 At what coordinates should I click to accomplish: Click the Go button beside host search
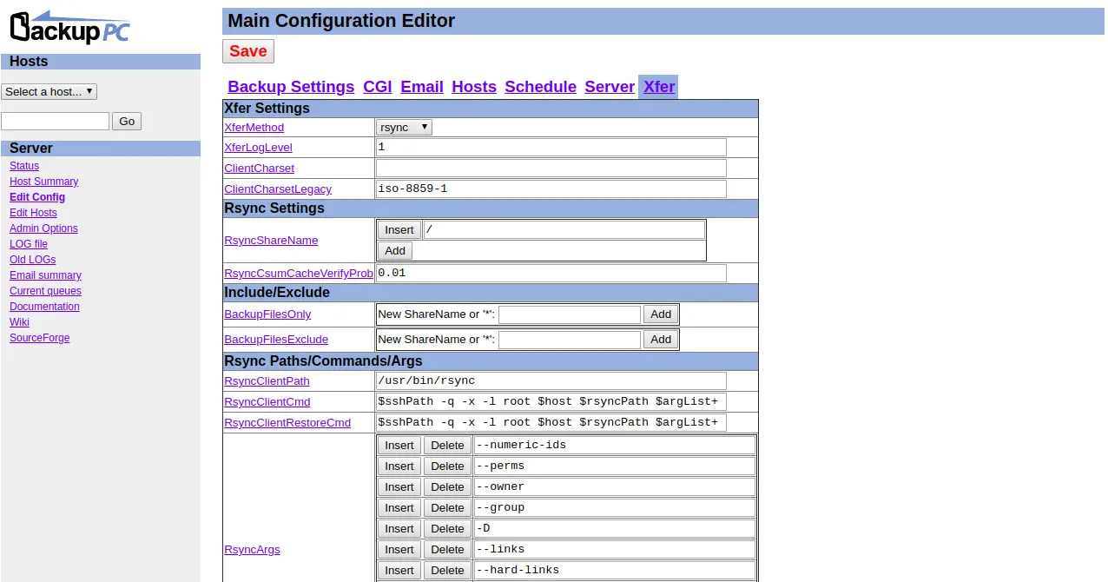pyautogui.click(x=127, y=122)
